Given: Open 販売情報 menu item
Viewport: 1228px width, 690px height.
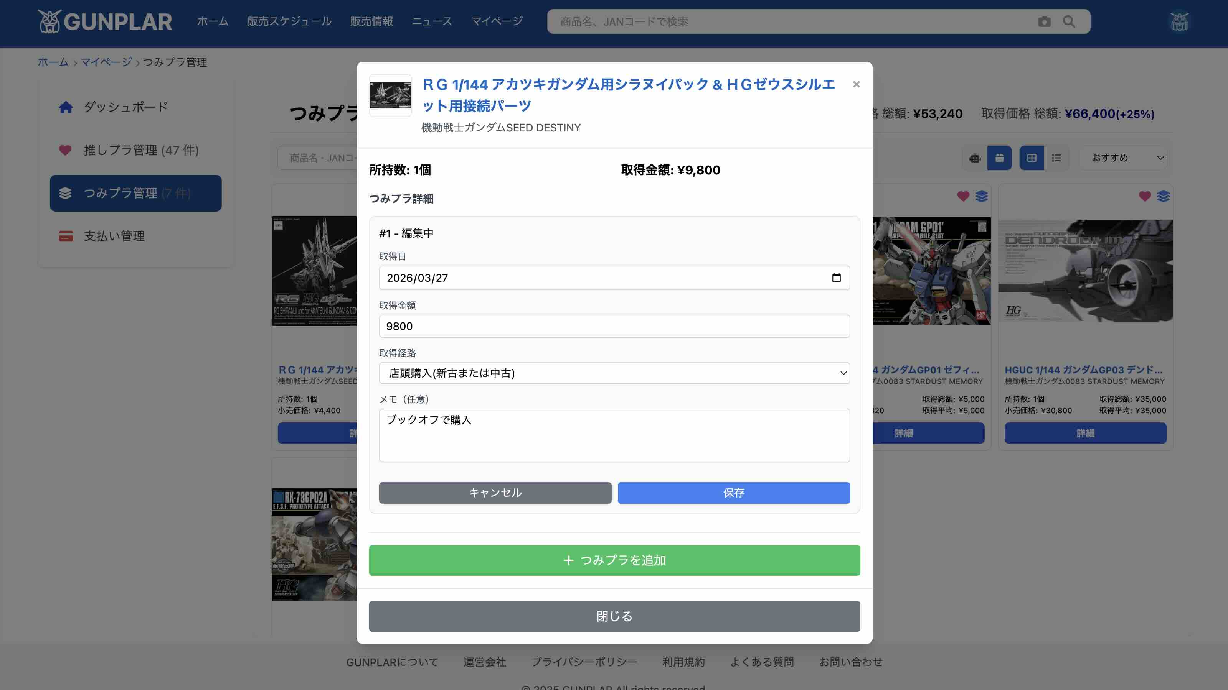Looking at the screenshot, I should [x=371, y=21].
